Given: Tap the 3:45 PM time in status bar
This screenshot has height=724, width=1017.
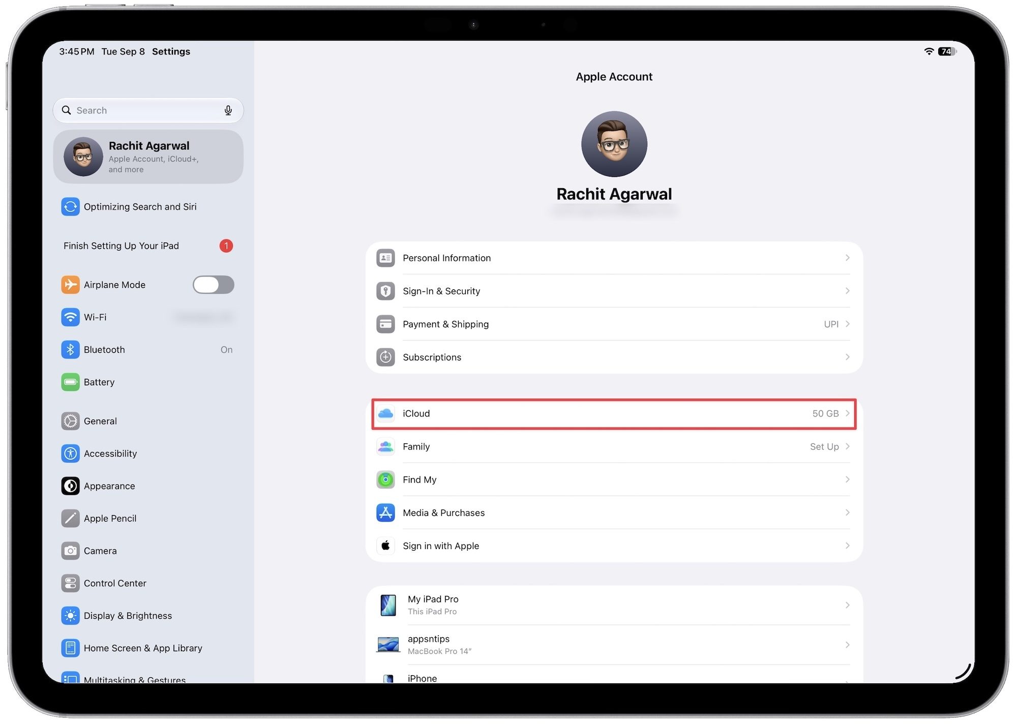Looking at the screenshot, I should [77, 51].
